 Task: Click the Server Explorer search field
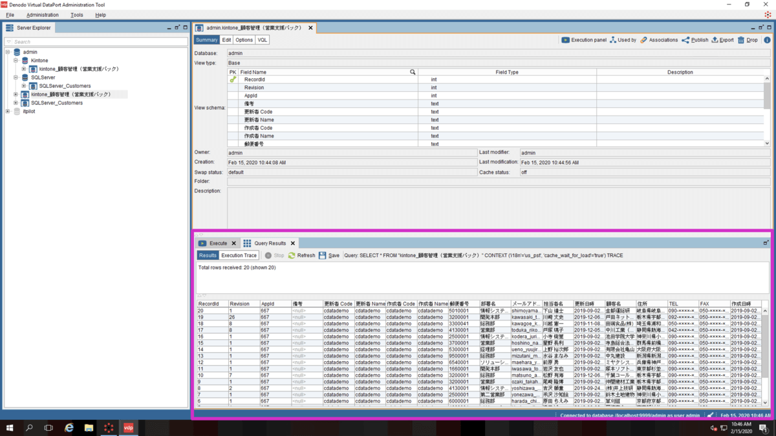[x=97, y=42]
